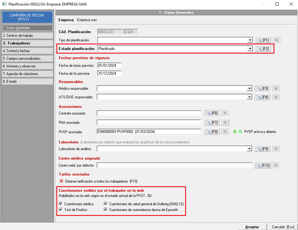Clear PVSP asociada with the X icon
This screenshot has height=230, width=298.
[225, 132]
